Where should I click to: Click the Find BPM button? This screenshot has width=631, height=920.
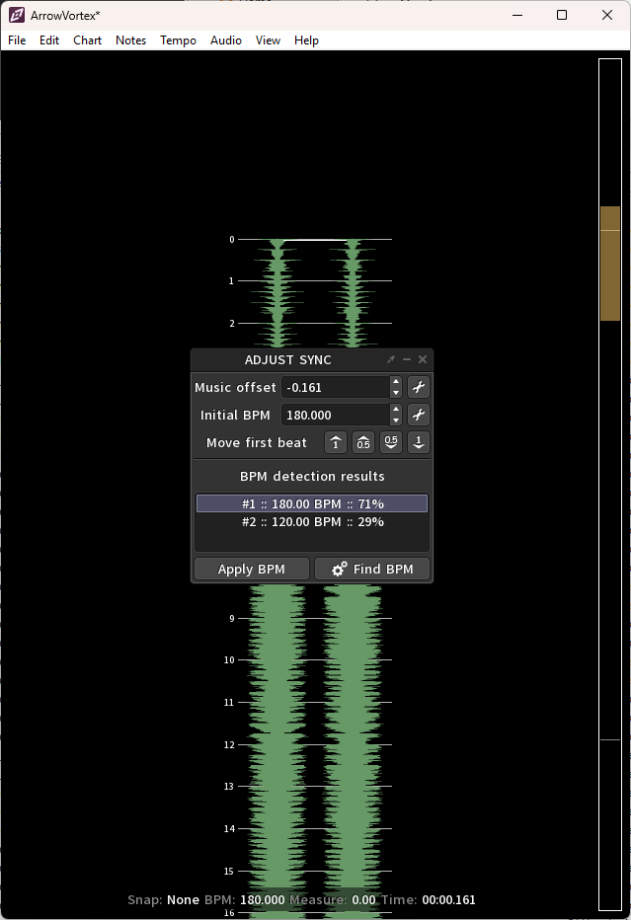pyautogui.click(x=372, y=570)
